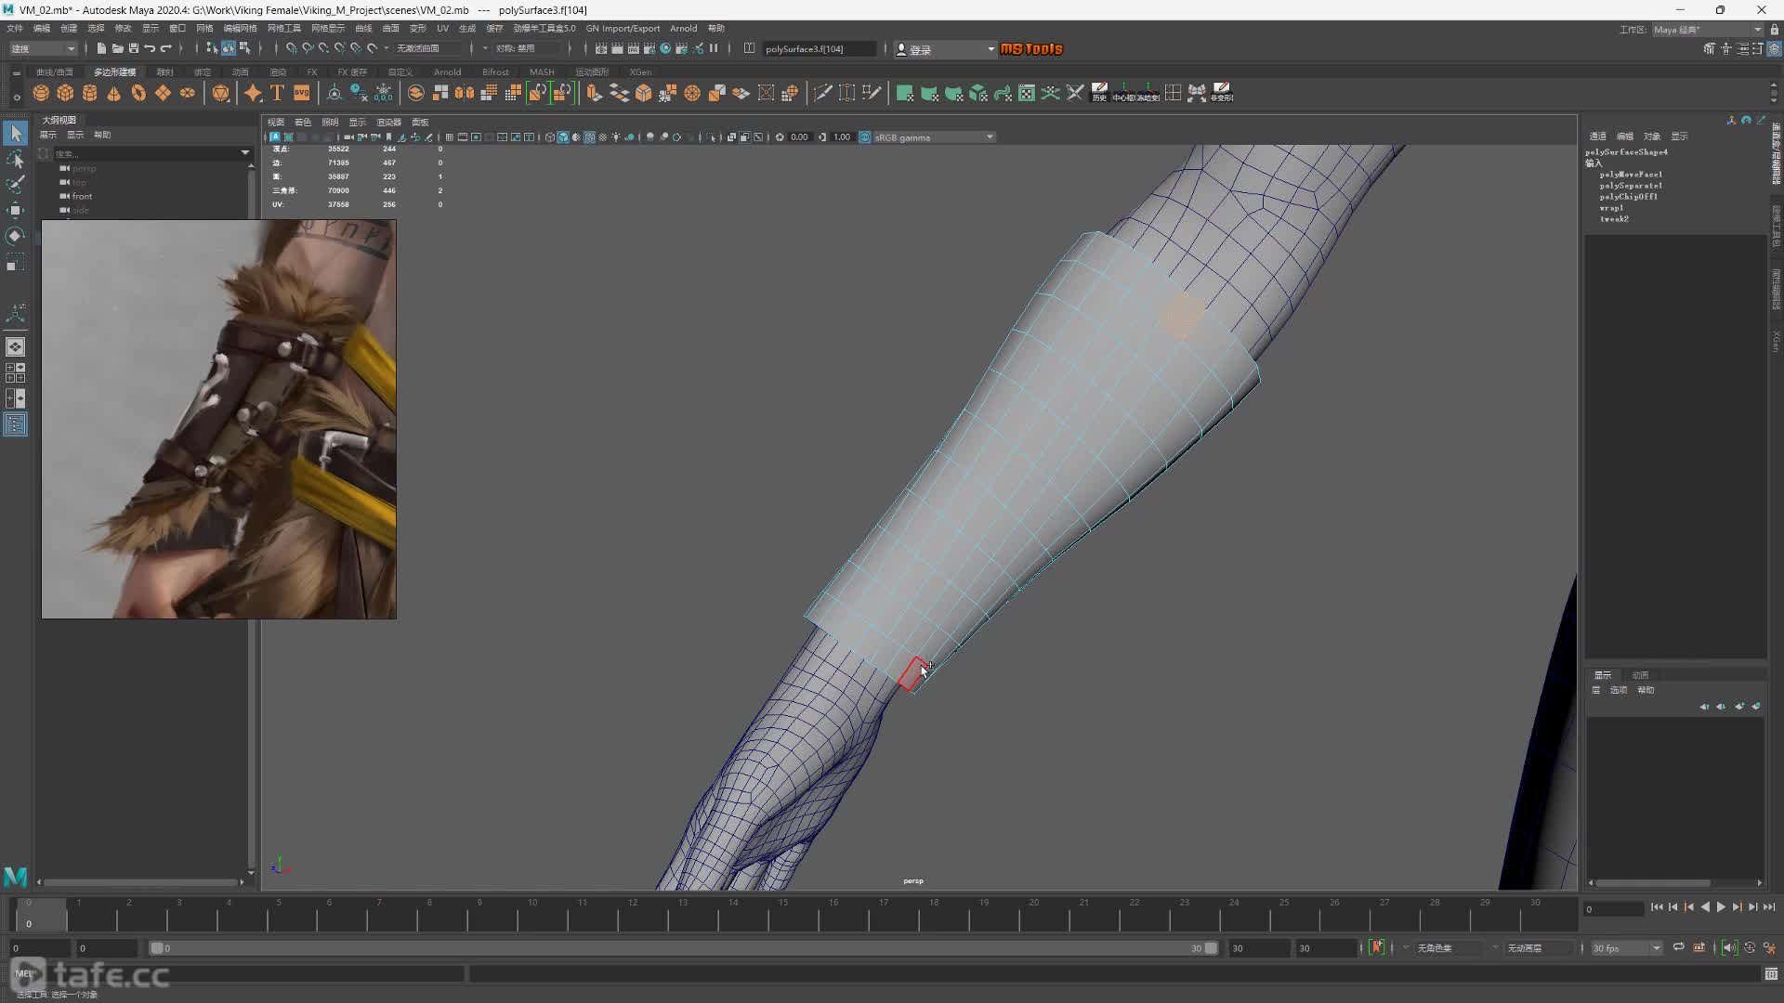Click the Bevel cube shelf icon

click(x=644, y=93)
